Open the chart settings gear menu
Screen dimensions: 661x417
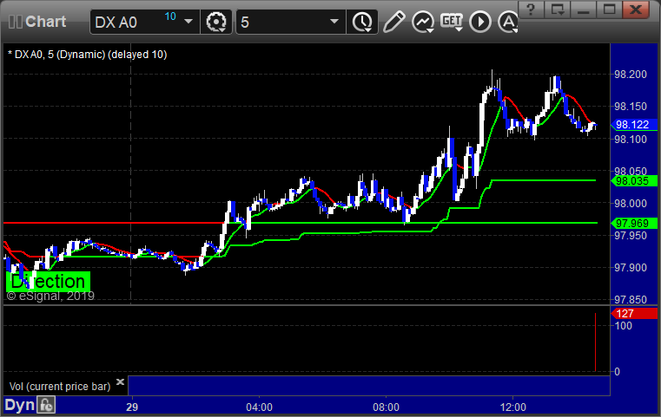tap(215, 22)
